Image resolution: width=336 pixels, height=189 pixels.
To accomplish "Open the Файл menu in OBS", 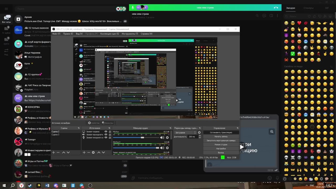I will [56, 34].
